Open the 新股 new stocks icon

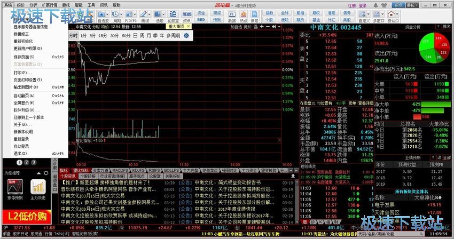pos(254,14)
